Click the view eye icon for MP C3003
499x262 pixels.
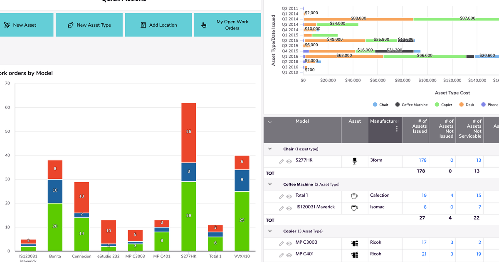pos(289,244)
